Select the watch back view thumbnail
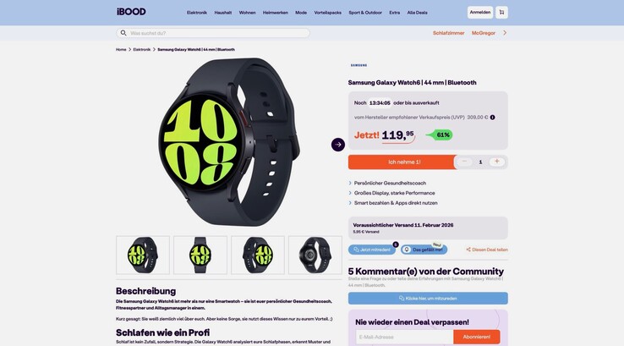The image size is (624, 346). (315, 255)
